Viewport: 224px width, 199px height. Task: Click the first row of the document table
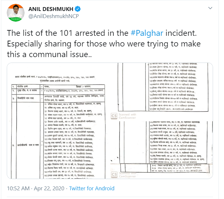(x=58, y=86)
